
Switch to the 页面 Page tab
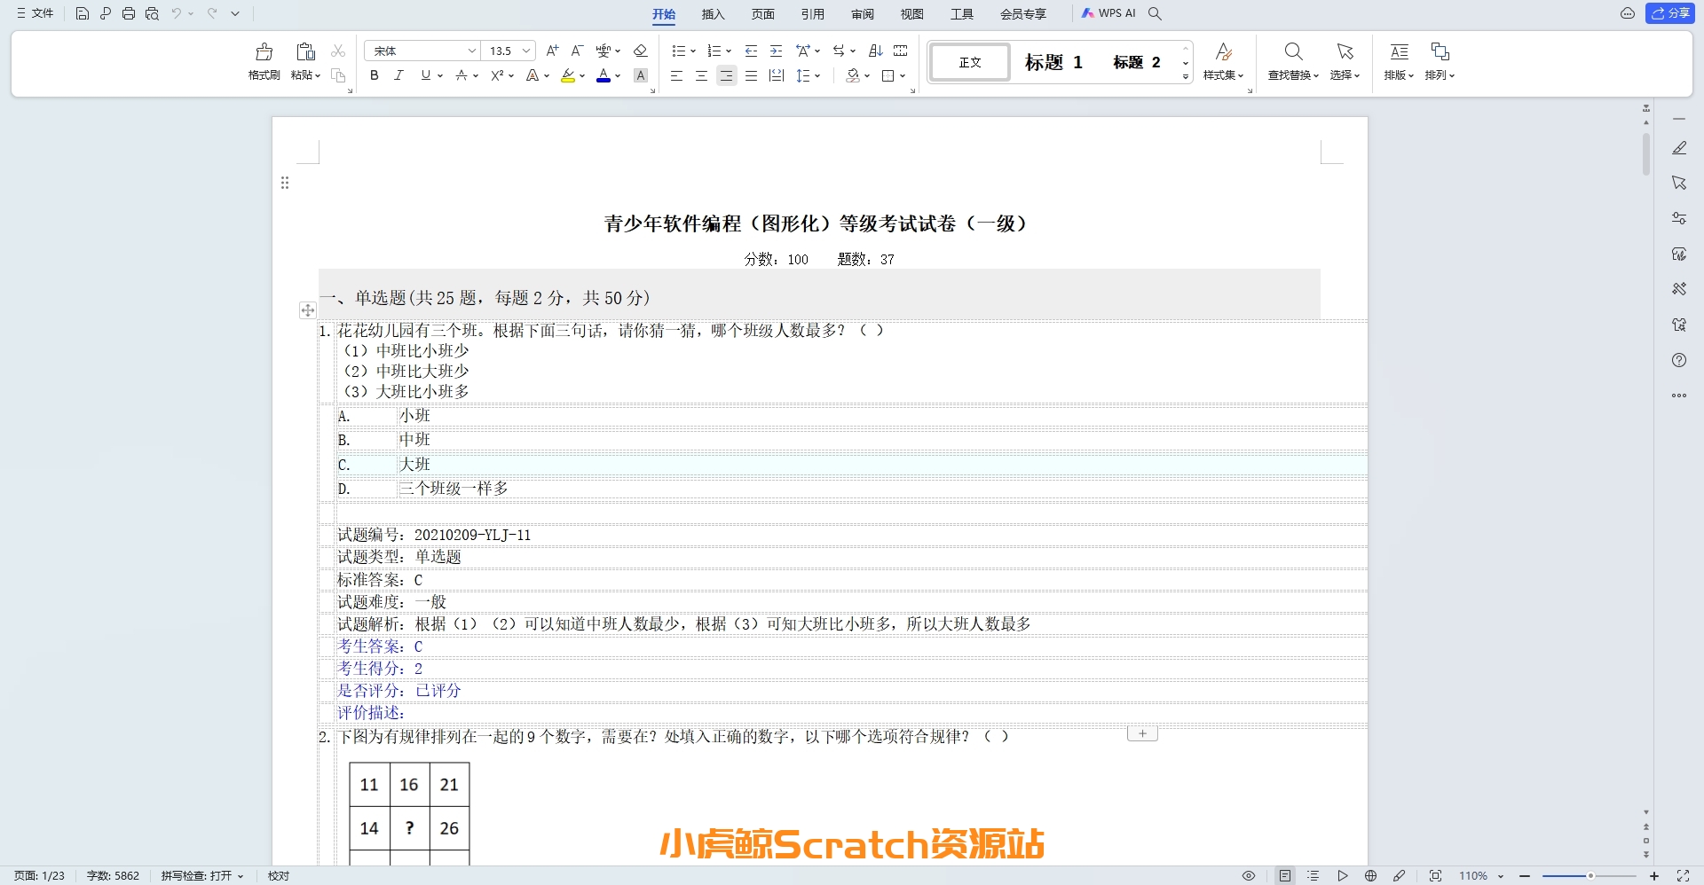[x=763, y=14]
